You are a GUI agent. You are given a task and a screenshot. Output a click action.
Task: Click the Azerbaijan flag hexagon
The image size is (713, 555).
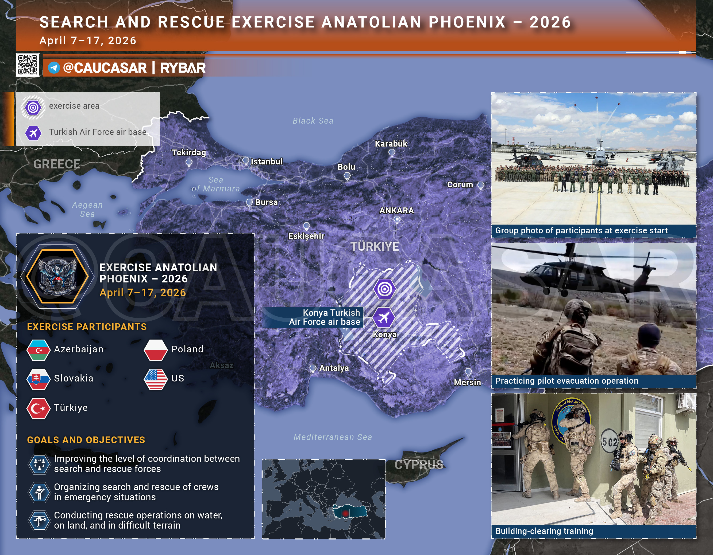[x=38, y=350]
